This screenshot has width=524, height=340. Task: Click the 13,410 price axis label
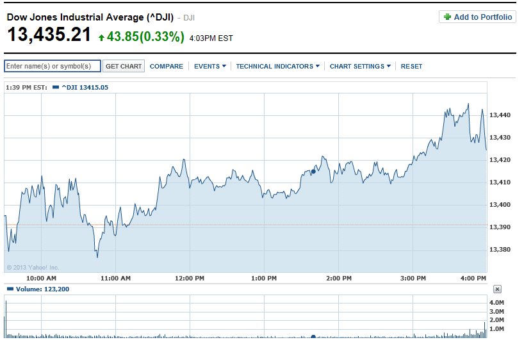click(500, 182)
